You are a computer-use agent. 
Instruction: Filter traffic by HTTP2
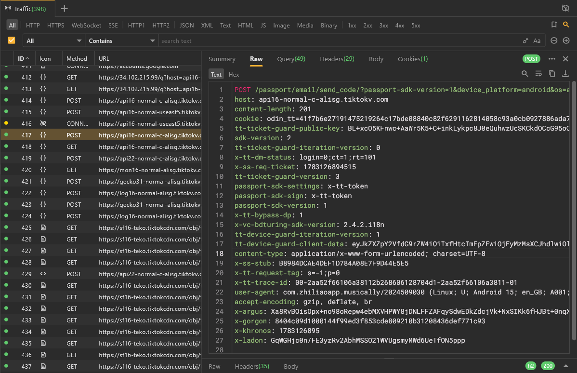[x=161, y=26]
